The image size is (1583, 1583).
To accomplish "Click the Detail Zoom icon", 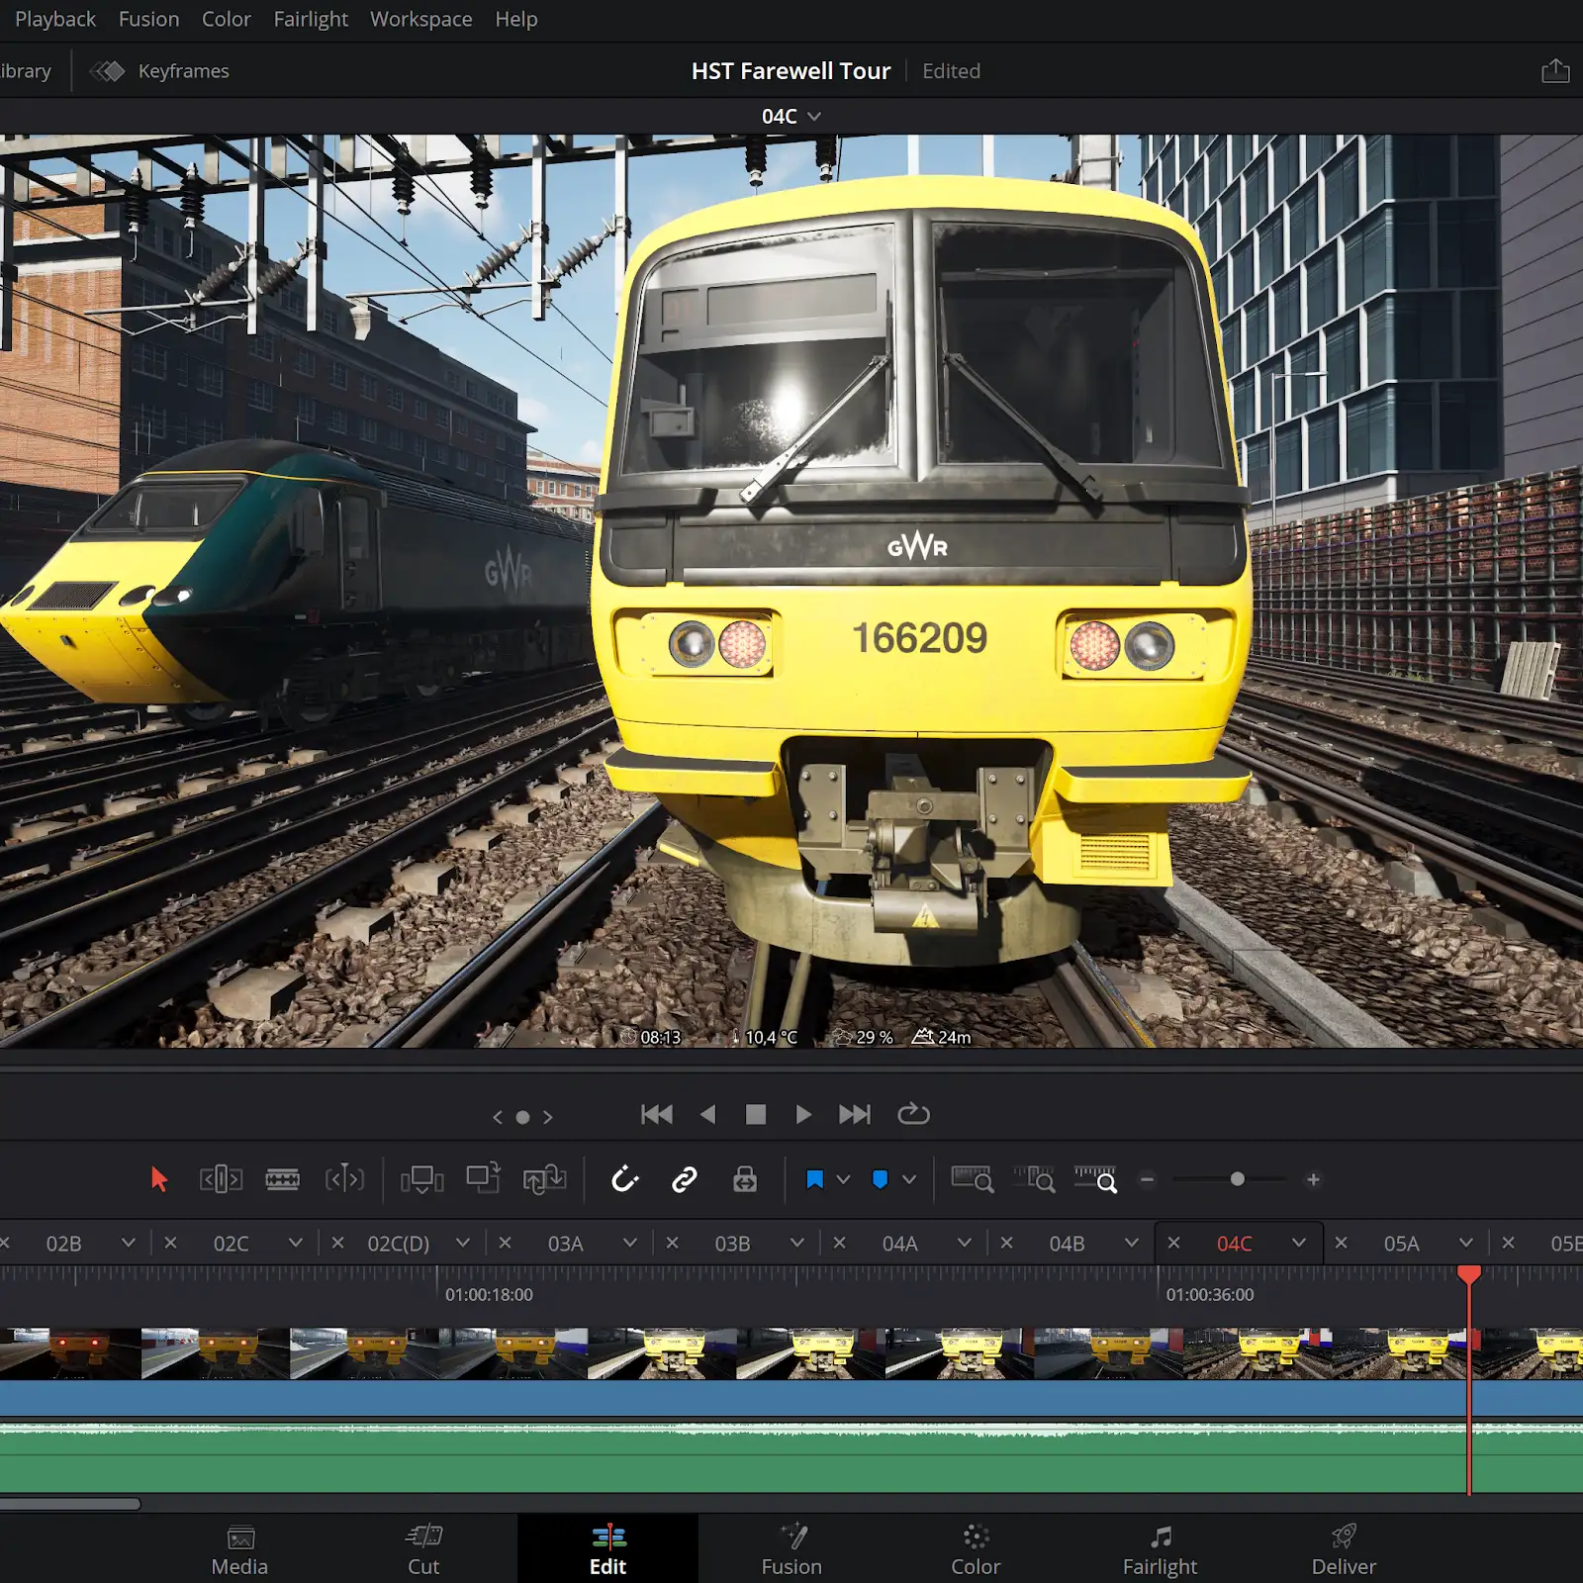I will (1034, 1179).
